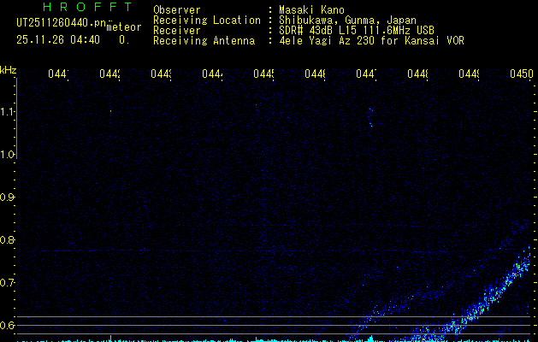Select the 0445 time axis marker
This screenshot has height=342, width=538.
coord(263,74)
